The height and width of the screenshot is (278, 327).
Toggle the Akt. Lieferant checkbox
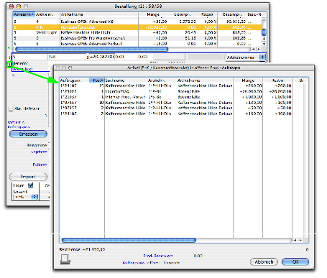click(x=11, y=108)
